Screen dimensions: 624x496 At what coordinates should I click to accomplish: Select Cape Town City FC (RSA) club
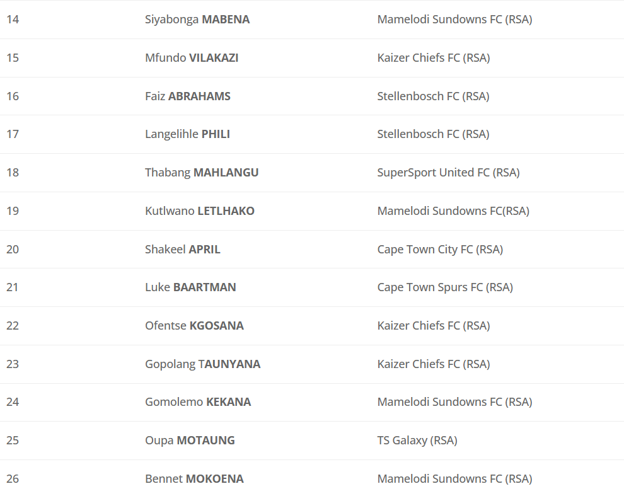[x=440, y=250]
